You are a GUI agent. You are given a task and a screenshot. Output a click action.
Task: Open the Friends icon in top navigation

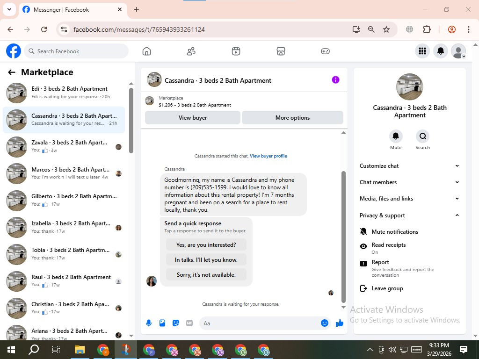tap(191, 51)
